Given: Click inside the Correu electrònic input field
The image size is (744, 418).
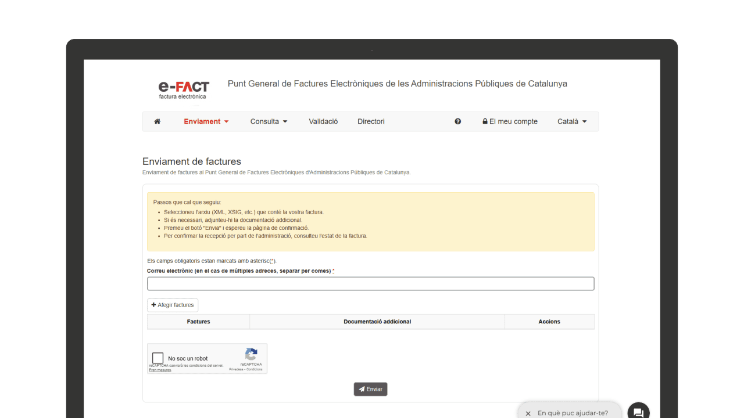Looking at the screenshot, I should point(370,283).
